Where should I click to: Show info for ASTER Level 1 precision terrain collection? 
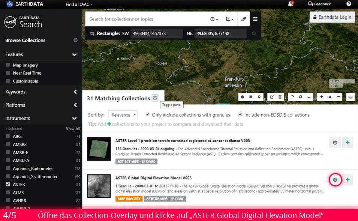click(x=335, y=142)
